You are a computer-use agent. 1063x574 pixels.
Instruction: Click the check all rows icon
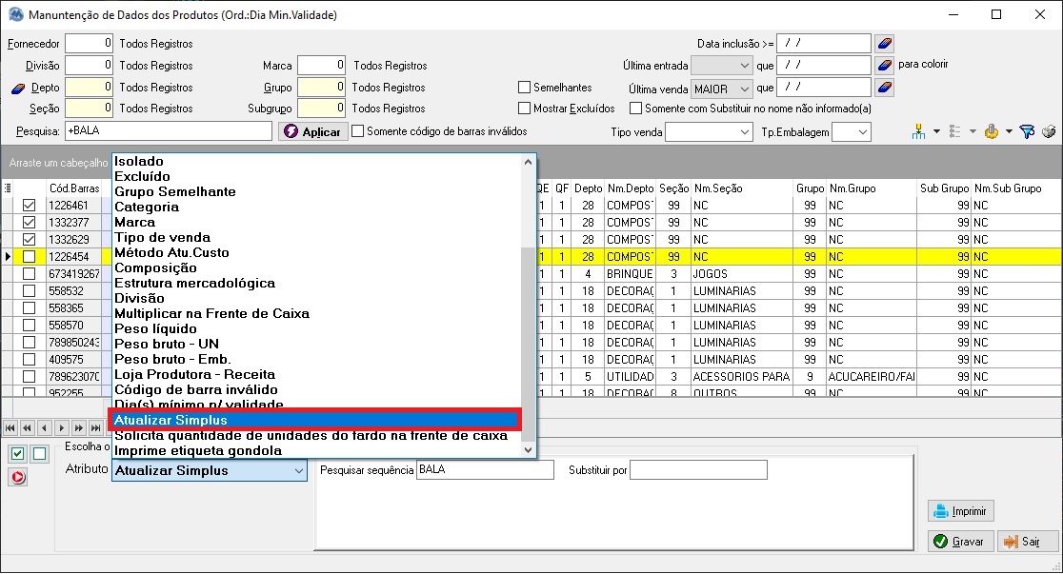point(18,454)
